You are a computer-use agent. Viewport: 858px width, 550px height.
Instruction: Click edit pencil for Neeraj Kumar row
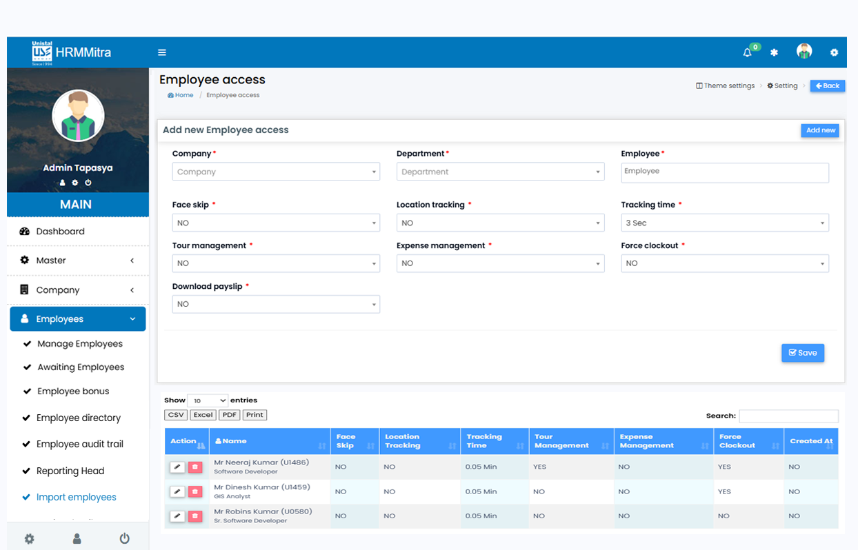click(x=177, y=467)
